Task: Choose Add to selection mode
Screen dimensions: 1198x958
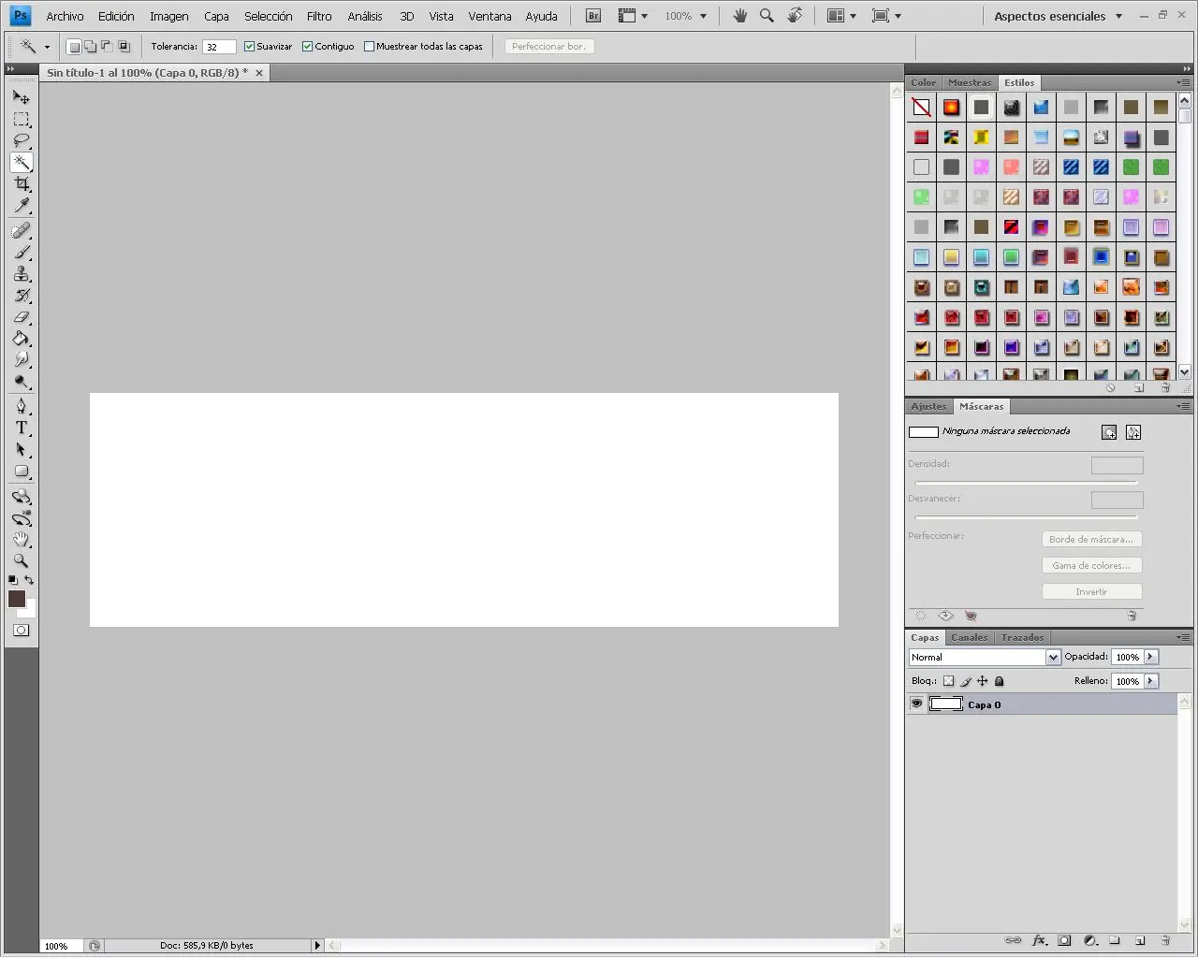Action: 91,47
